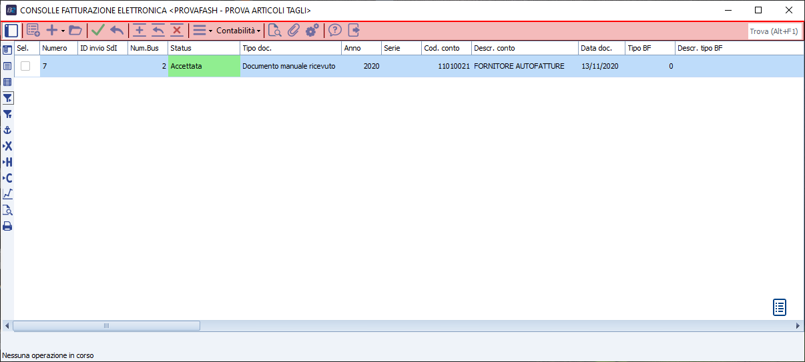The width and height of the screenshot is (805, 362).
Task: Click the gears settings icon
Action: (x=312, y=30)
